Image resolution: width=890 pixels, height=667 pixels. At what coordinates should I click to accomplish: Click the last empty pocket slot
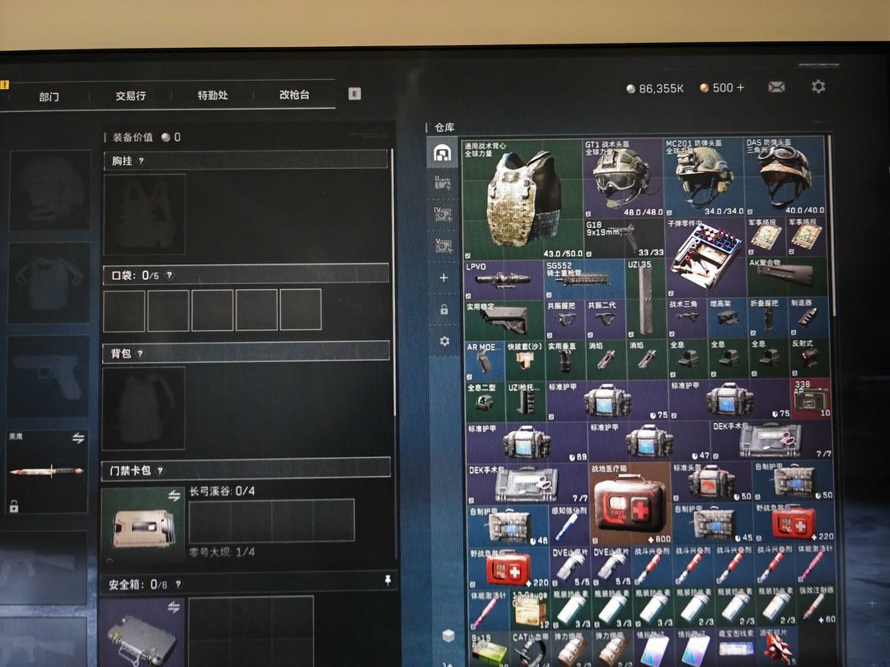(x=300, y=310)
